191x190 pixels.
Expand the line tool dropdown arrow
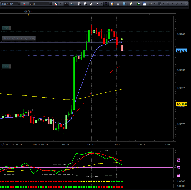click(181, 4)
